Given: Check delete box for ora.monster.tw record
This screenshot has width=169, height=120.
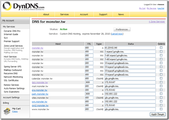Looking at the screenshot, I should (x=161, y=90).
